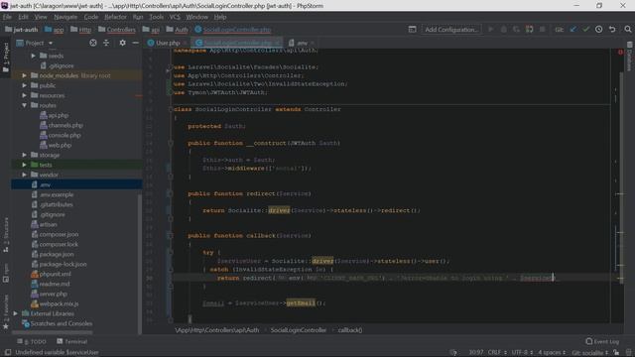Open Scratches and Consoles node
The image size is (635, 357).
click(58, 323)
